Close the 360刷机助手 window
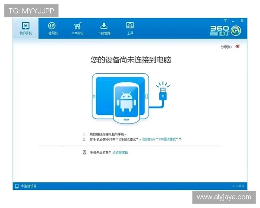This screenshot has height=208, width=260. coord(242,20)
